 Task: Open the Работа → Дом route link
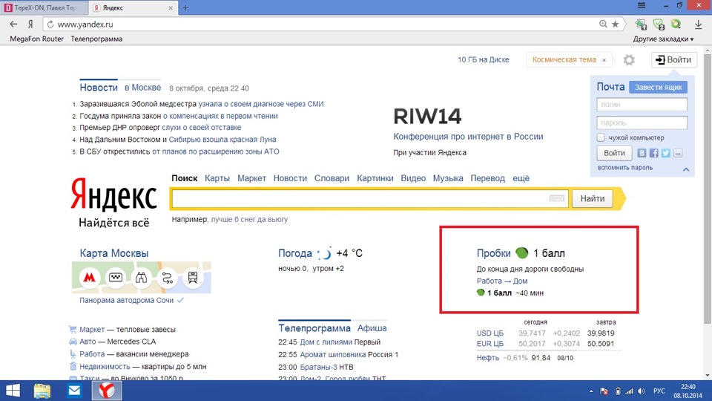click(502, 281)
